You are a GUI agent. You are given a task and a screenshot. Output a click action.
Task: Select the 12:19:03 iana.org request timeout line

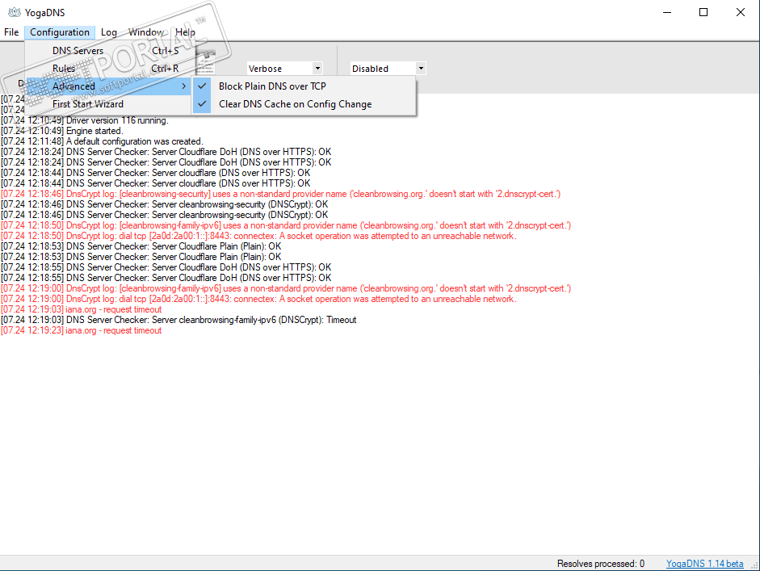point(81,309)
